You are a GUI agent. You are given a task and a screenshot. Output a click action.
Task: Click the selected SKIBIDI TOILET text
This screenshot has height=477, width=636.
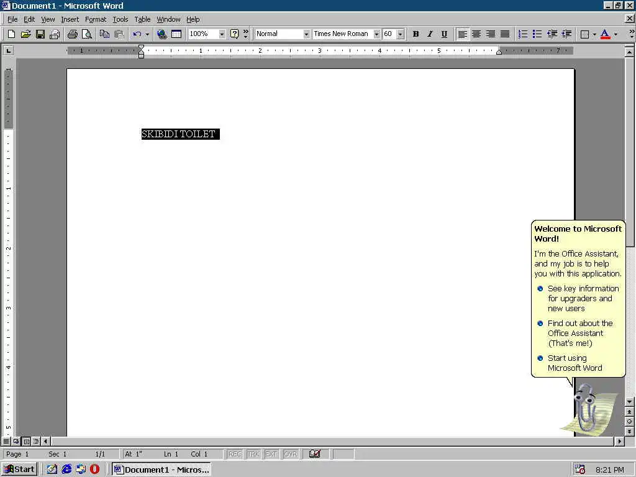point(180,134)
